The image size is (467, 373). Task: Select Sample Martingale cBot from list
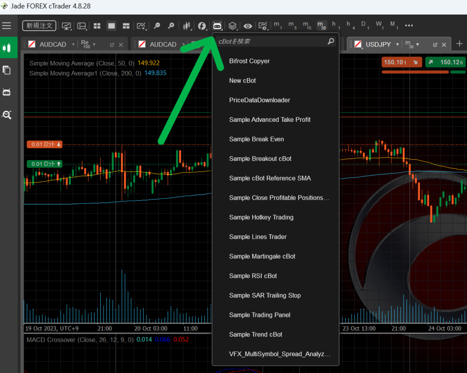tap(262, 256)
